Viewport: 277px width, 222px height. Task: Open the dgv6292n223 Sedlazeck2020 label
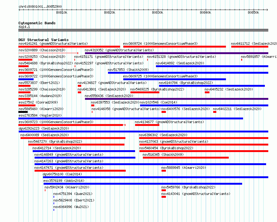[44, 128]
